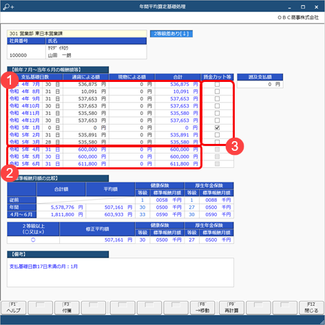
Task: Select the 遡及支払額 amount field
Action: point(260,84)
